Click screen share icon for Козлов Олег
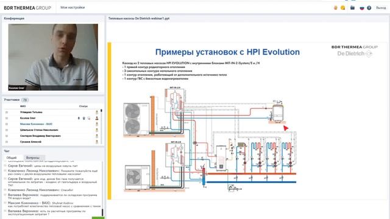The image size is (390, 219). (89, 118)
